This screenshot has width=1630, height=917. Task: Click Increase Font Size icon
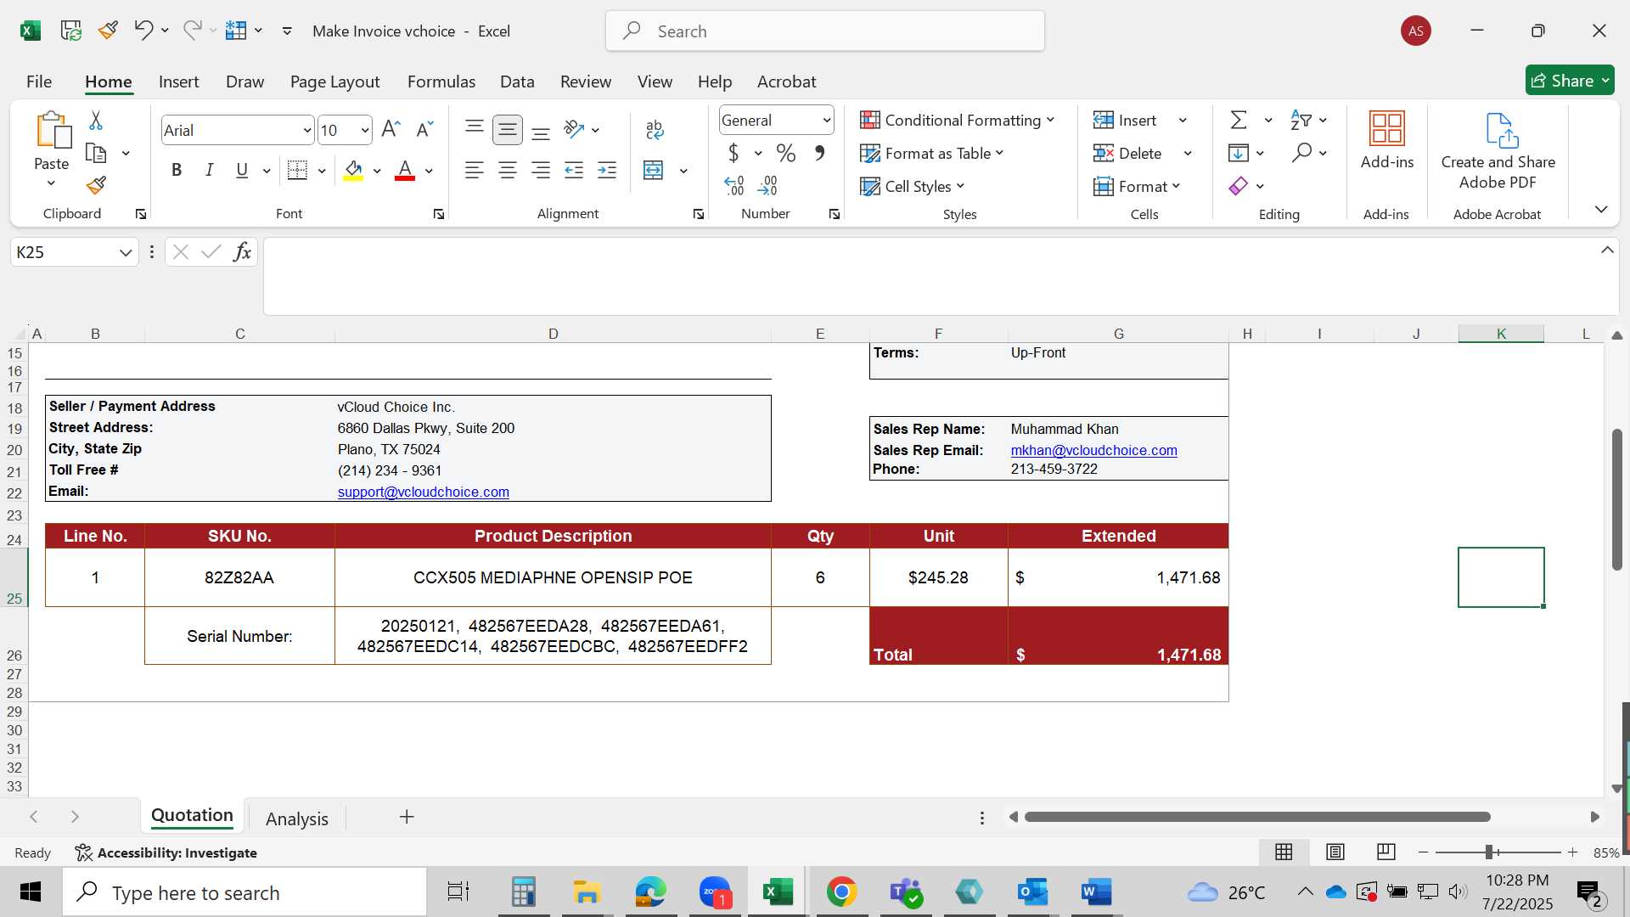point(391,129)
